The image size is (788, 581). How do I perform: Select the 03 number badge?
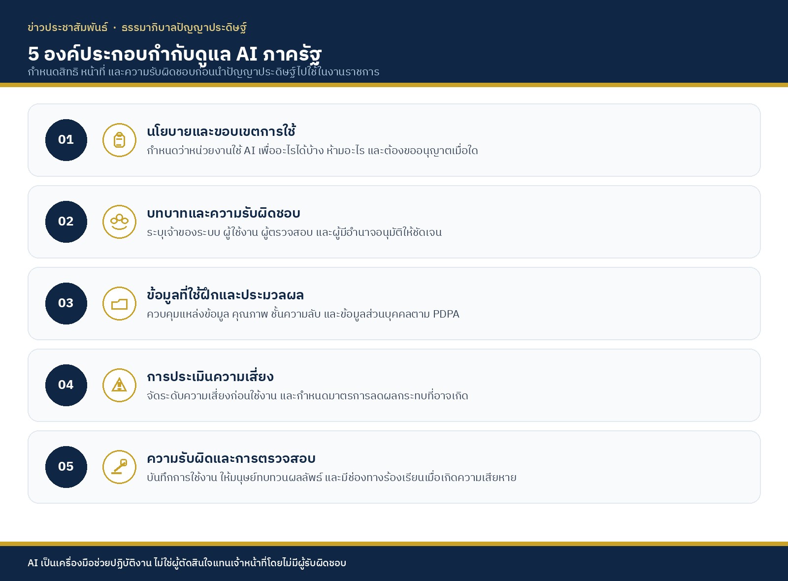tap(66, 304)
